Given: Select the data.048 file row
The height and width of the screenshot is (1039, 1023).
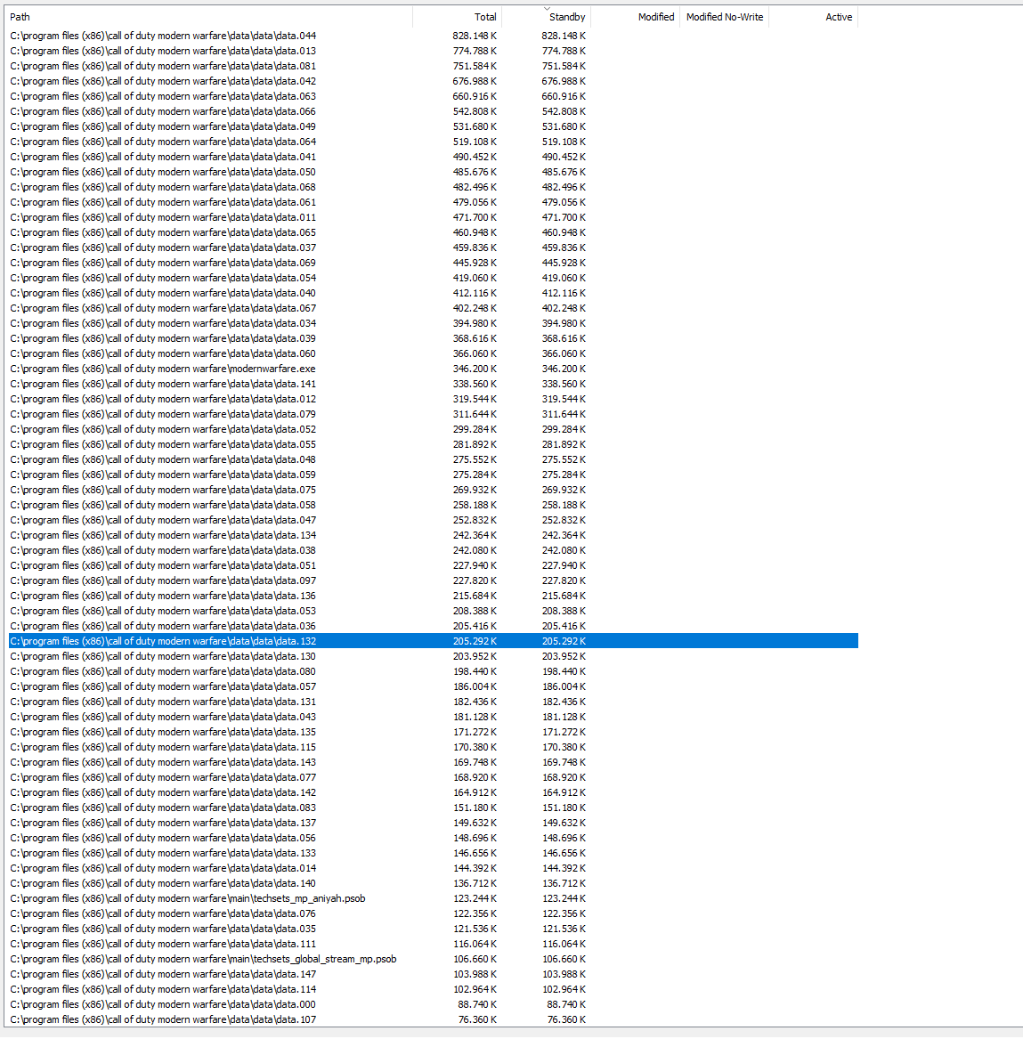Looking at the screenshot, I should tap(434, 460).
